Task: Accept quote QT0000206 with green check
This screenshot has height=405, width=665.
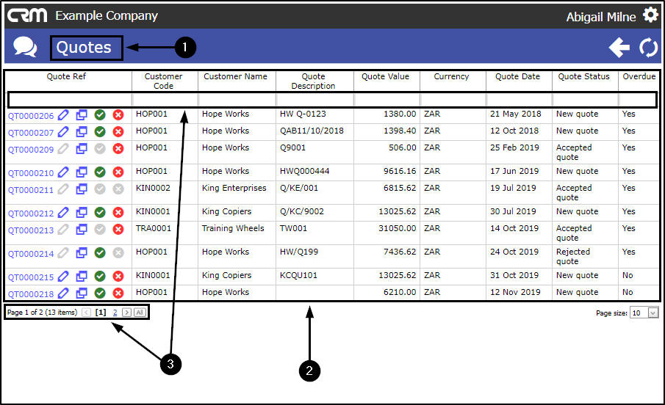Action: click(100, 114)
